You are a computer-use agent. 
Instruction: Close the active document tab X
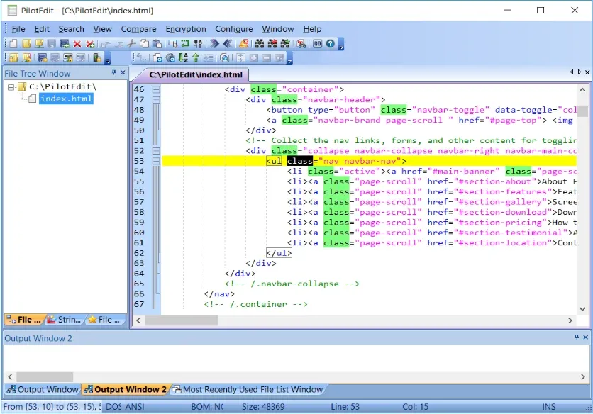pyautogui.click(x=587, y=72)
